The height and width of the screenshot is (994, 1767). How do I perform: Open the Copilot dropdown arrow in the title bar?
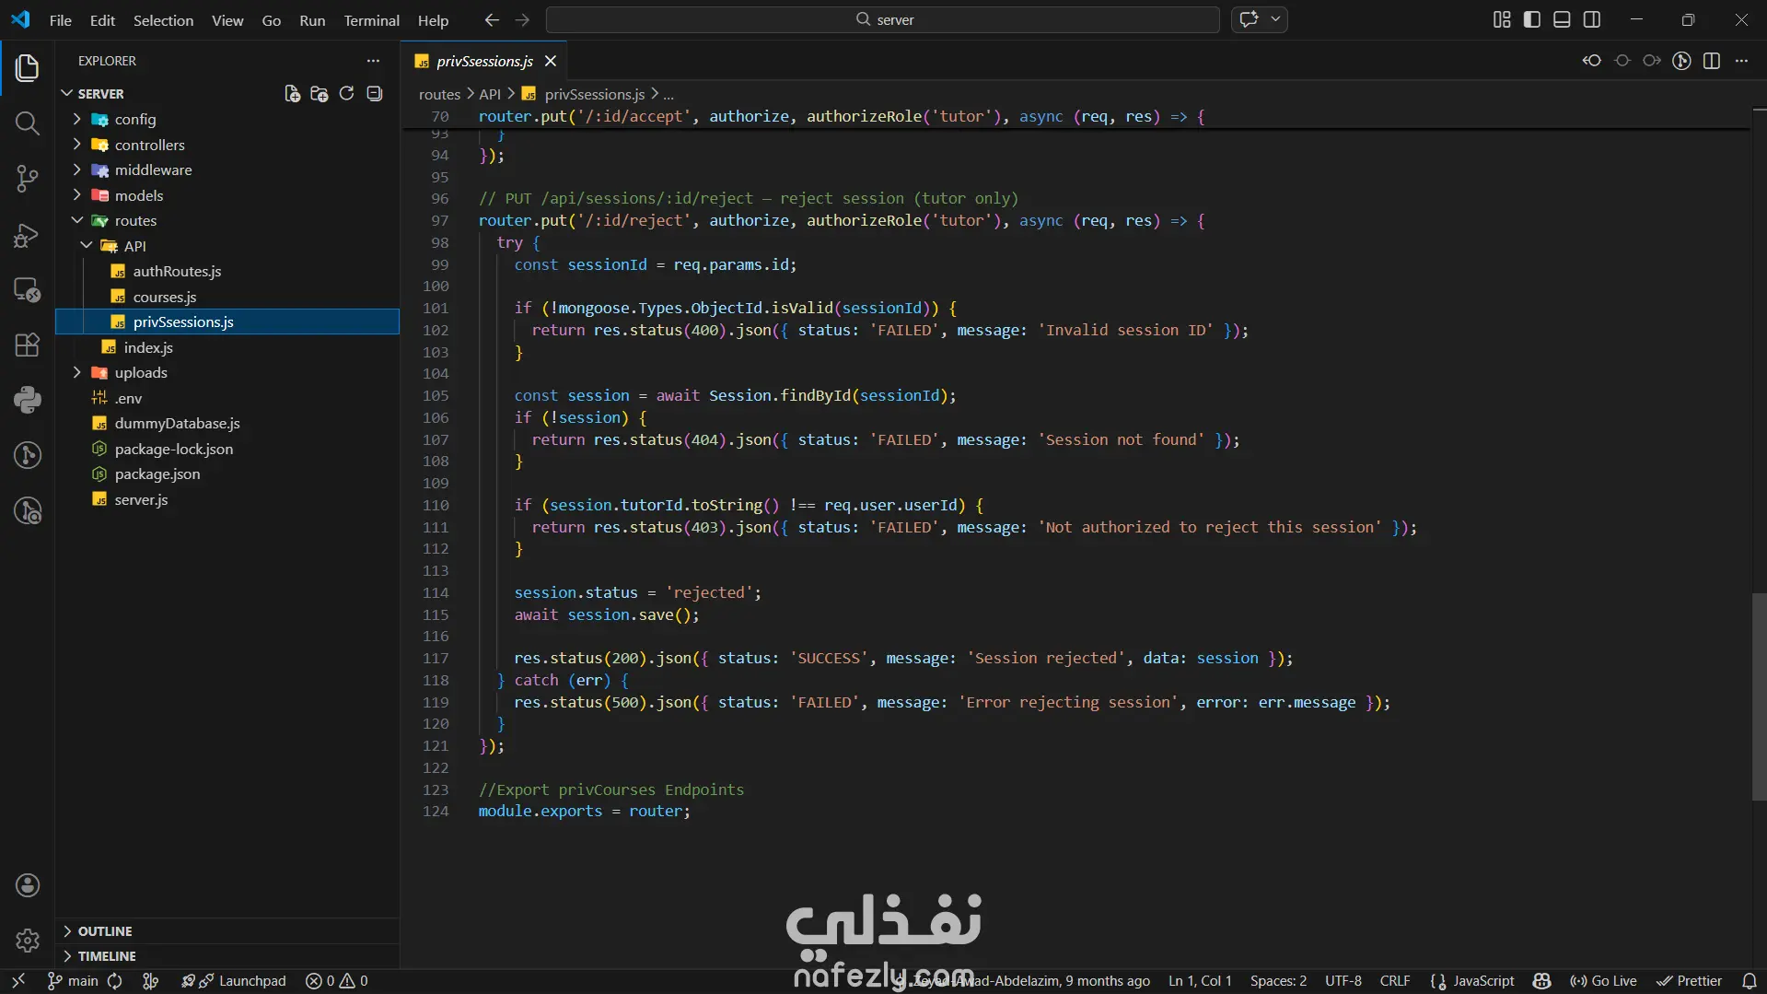click(1275, 19)
